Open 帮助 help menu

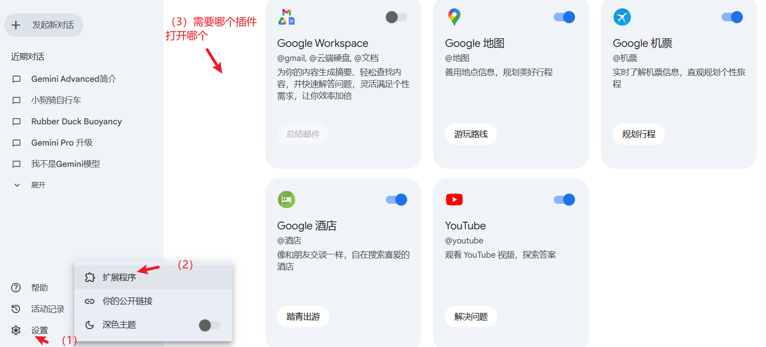click(x=40, y=287)
